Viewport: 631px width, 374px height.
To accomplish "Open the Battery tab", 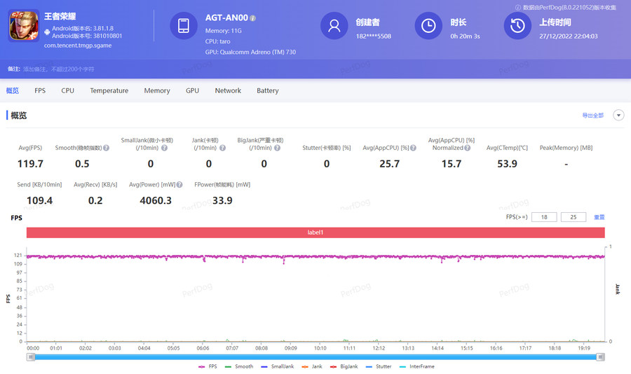I will 267,90.
